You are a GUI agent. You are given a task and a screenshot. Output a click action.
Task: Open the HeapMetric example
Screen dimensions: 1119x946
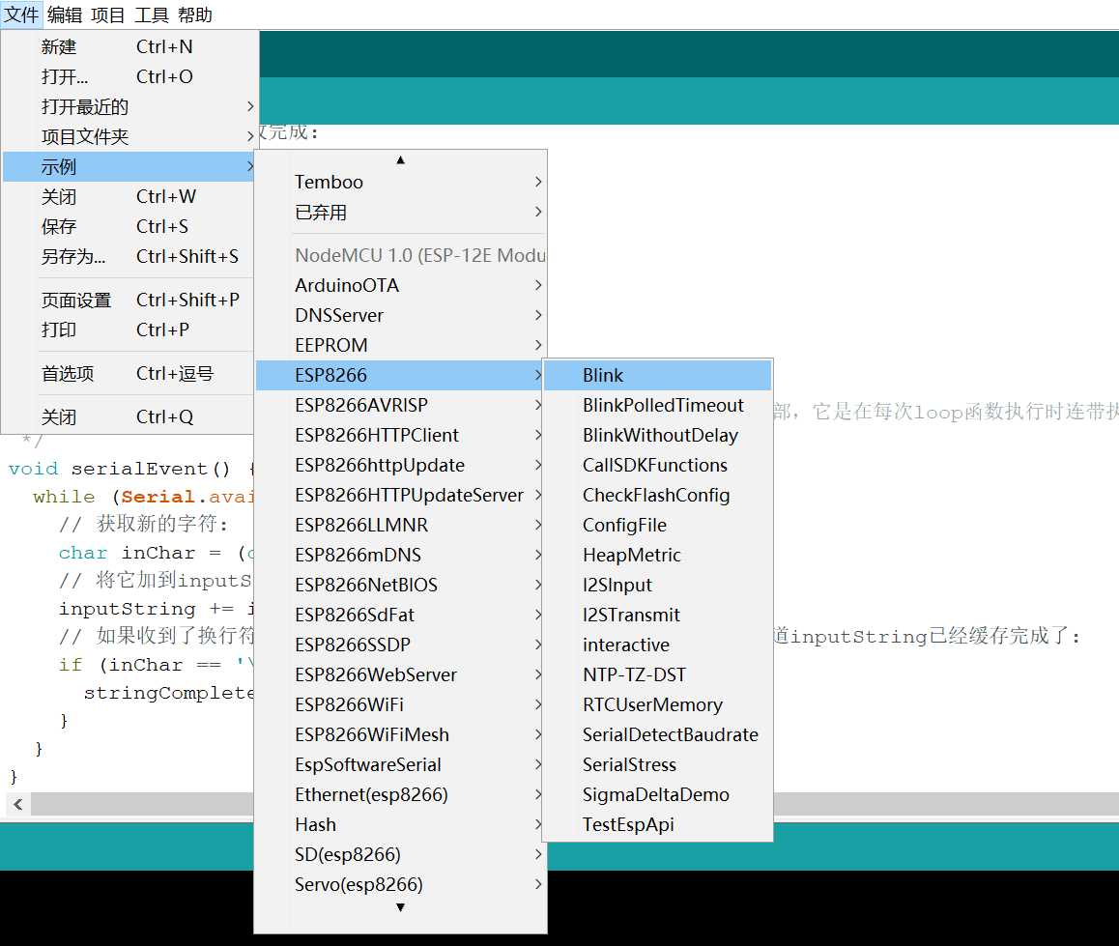pos(657,555)
